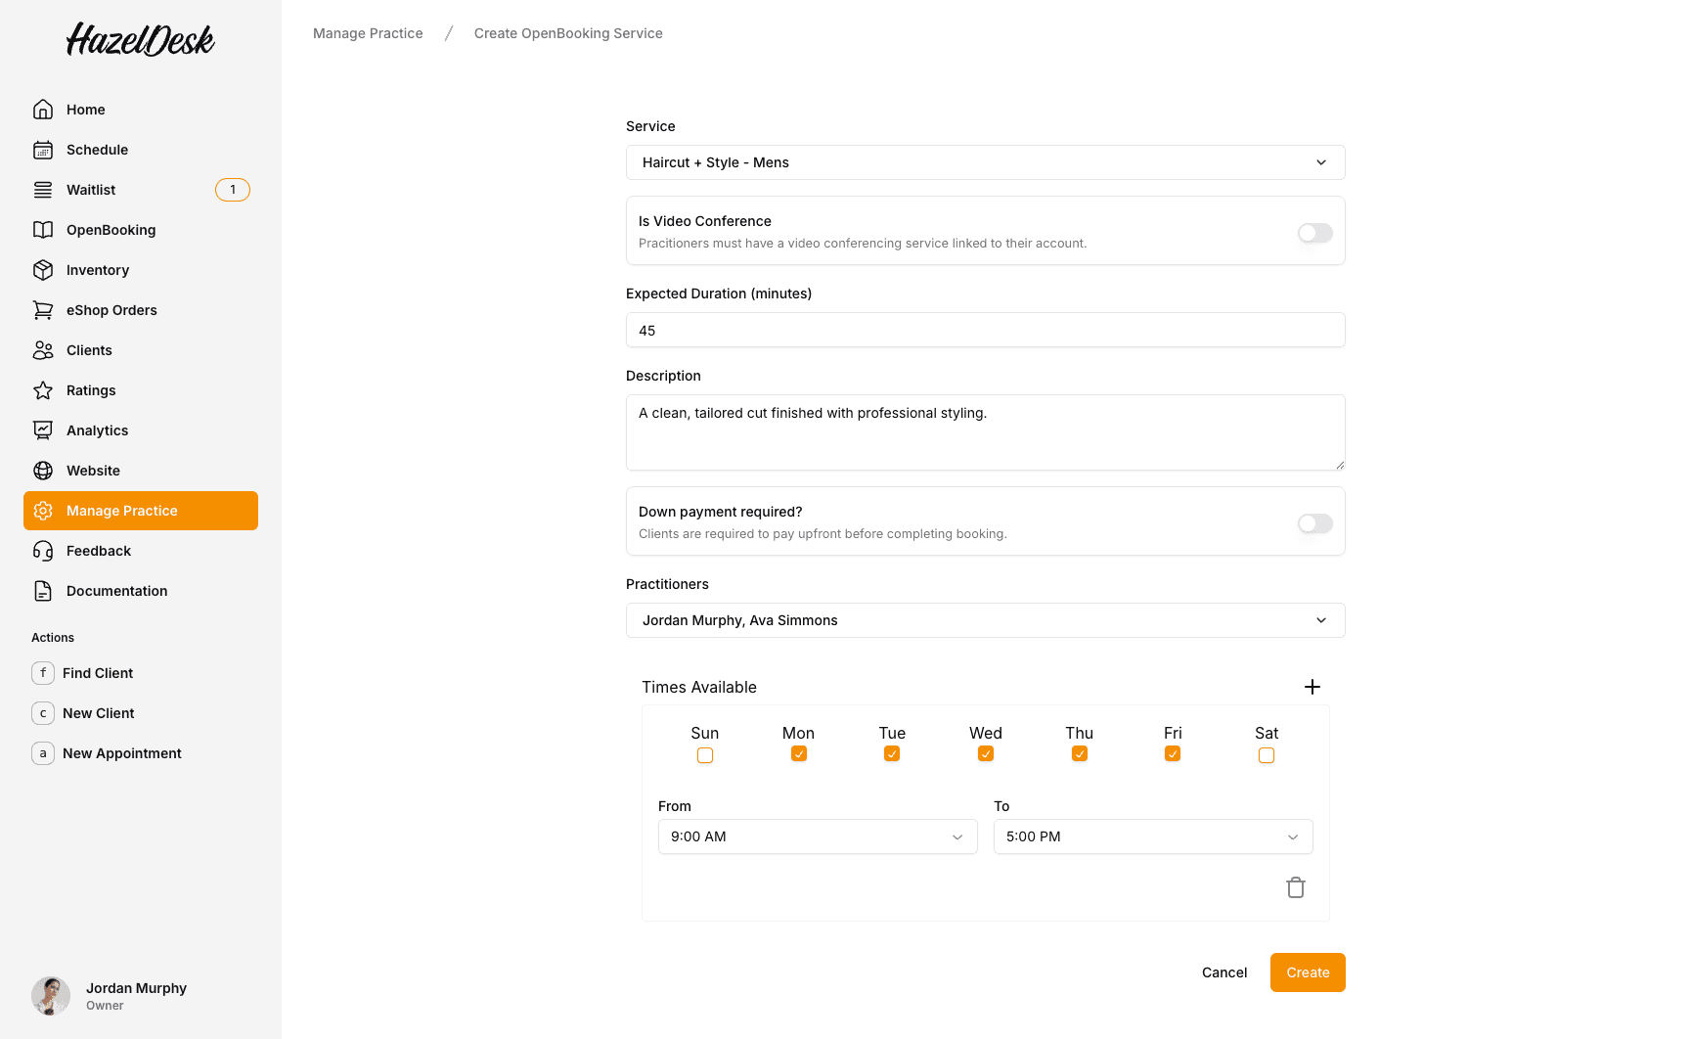Open the From time dropdown

pos(818,836)
